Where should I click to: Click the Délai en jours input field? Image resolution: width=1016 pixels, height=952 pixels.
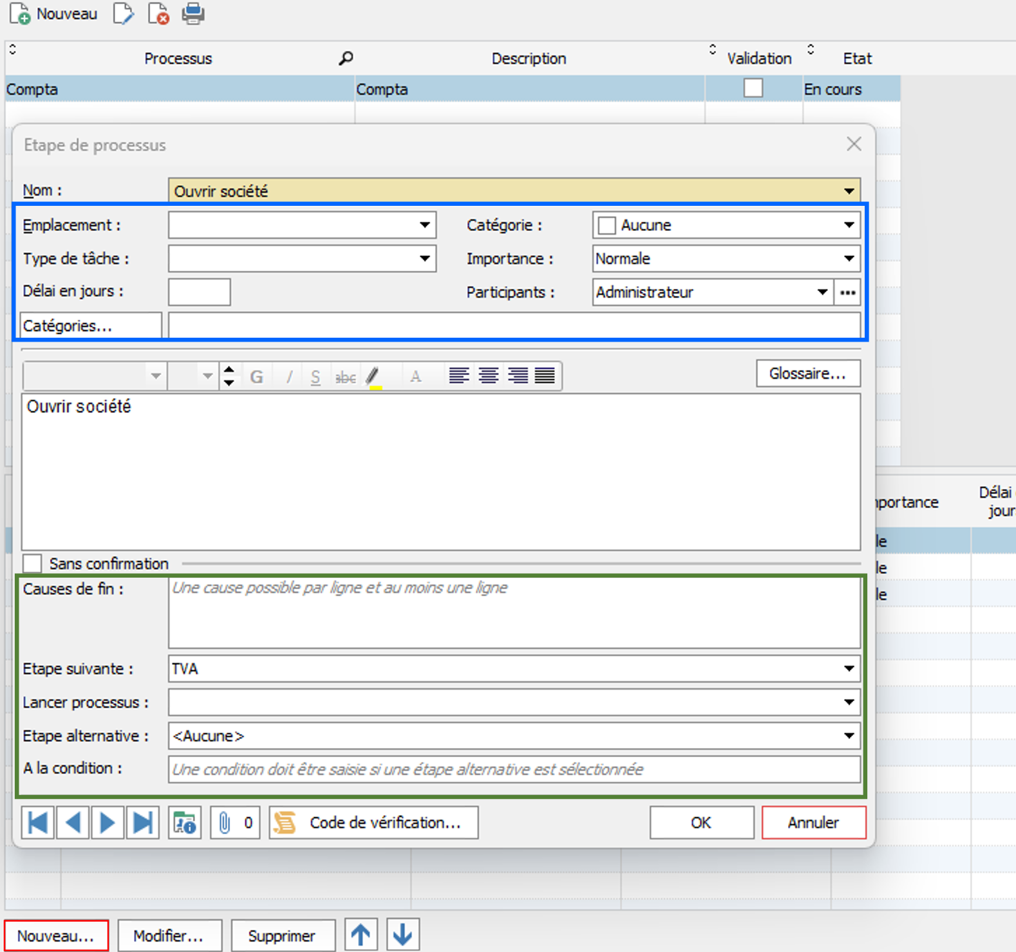[x=200, y=292]
